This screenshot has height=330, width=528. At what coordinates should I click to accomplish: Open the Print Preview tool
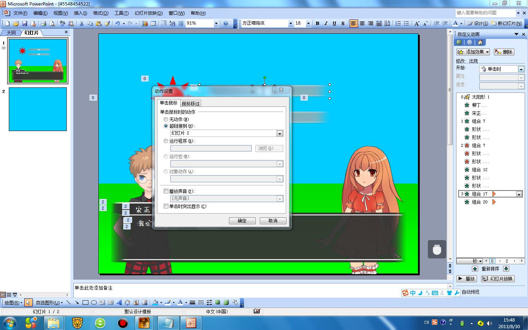click(52, 23)
